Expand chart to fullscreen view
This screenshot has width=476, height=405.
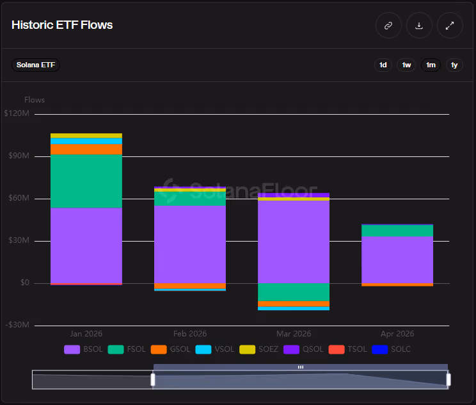tap(450, 26)
